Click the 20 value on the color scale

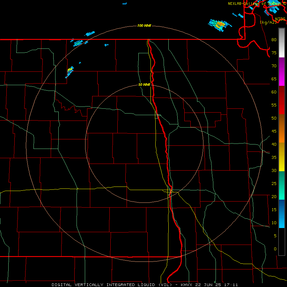pos(274,196)
